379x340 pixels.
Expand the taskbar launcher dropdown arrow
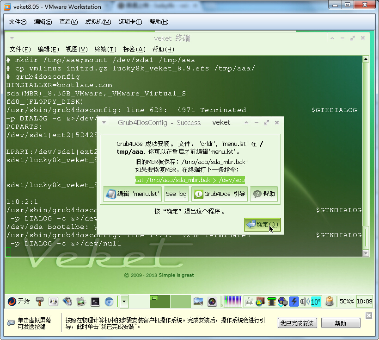[124, 302]
